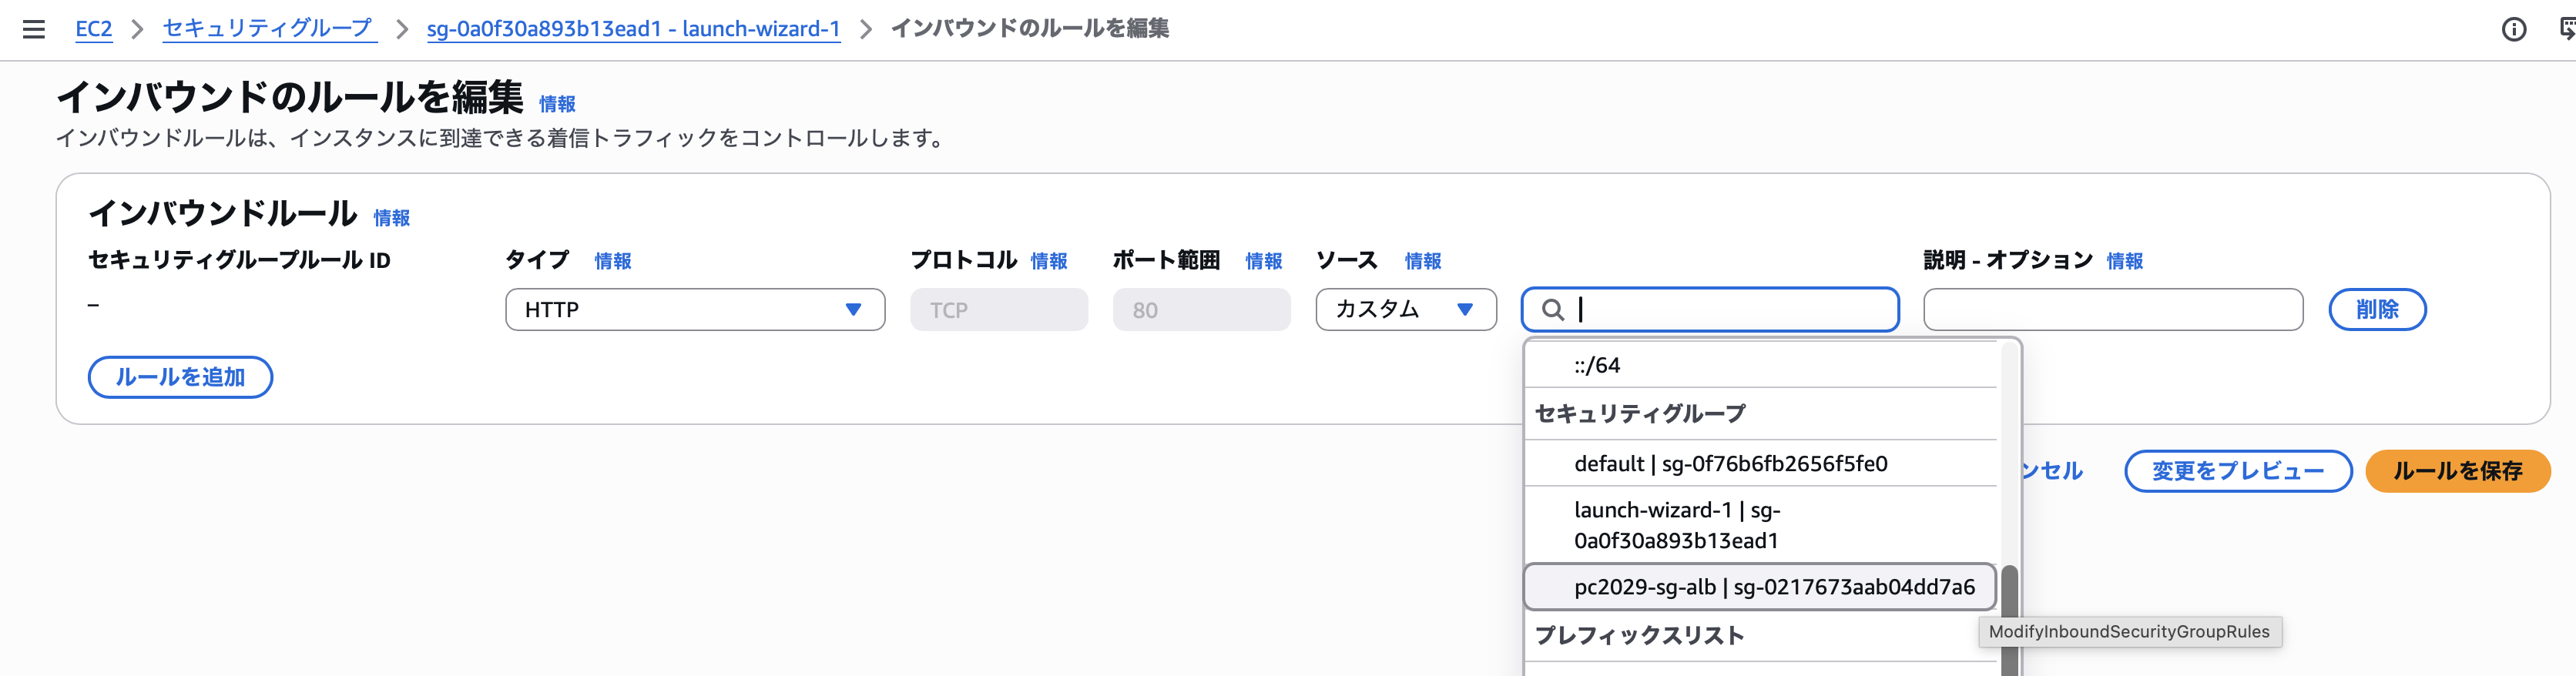Viewport: 2576px width, 676px height.
Task: Open sg-0a0f30a893b13ead1 - launch-wizard-1 breadcrumb
Action: coord(633,29)
